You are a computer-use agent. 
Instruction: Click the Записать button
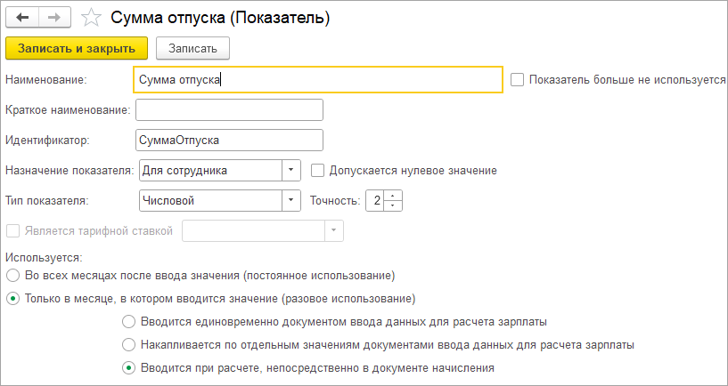click(x=192, y=48)
